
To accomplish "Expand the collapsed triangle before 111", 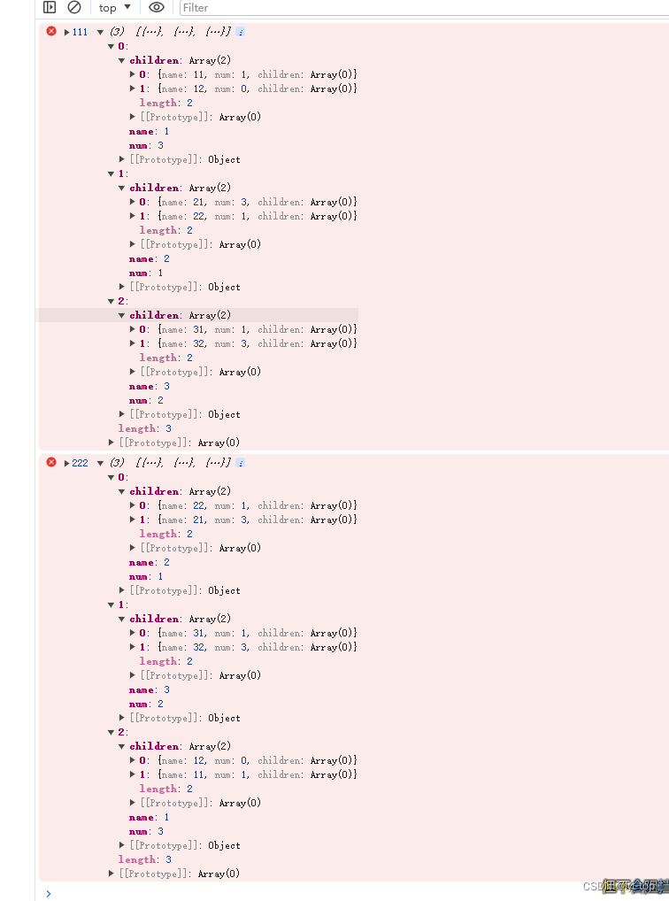I will pos(67,31).
